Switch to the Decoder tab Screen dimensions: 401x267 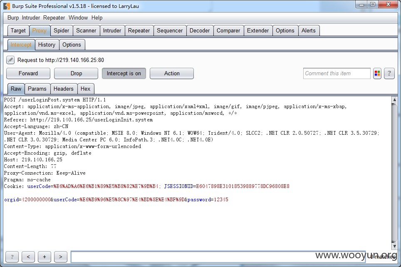coord(200,31)
